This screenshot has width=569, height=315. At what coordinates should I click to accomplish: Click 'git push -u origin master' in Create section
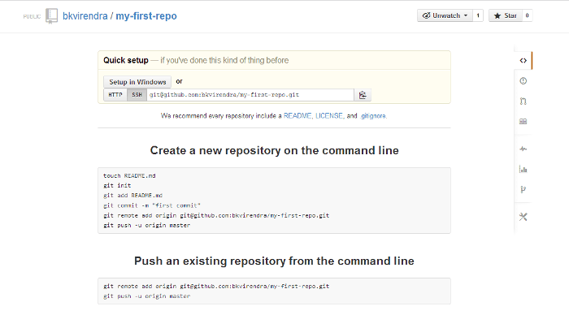click(x=146, y=225)
